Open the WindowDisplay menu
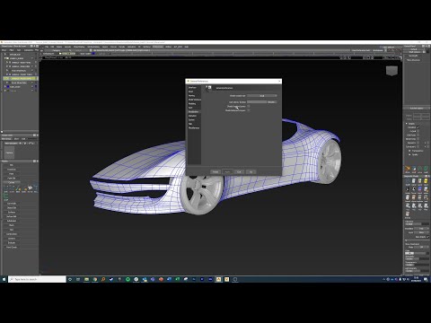The width and height of the screenshot is (431, 323). click(93, 47)
